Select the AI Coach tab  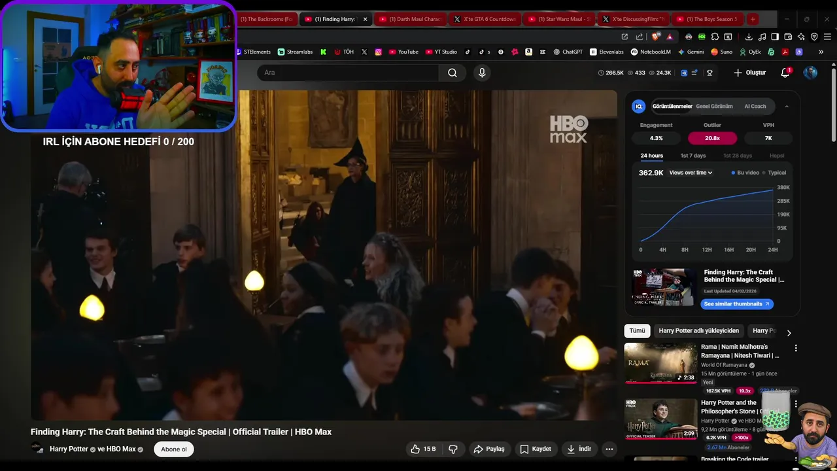pyautogui.click(x=755, y=106)
